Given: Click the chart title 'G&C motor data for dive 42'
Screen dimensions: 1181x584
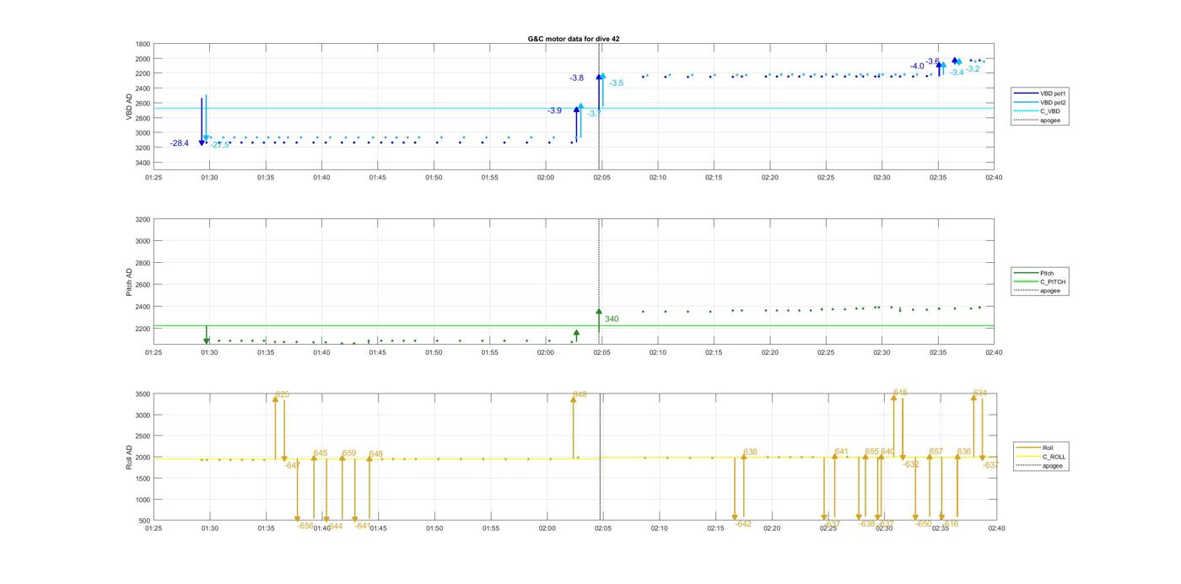Looking at the screenshot, I should (x=574, y=39).
